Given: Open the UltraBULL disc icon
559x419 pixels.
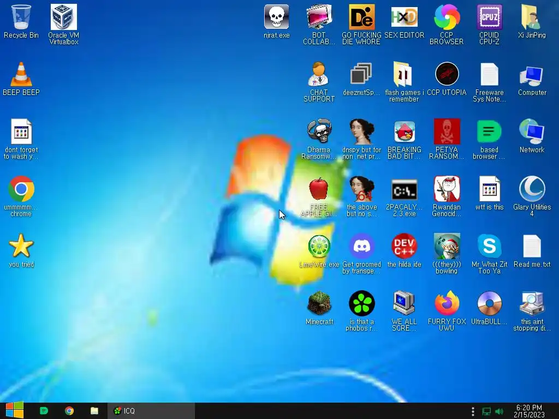Looking at the screenshot, I should pyautogui.click(x=489, y=303).
